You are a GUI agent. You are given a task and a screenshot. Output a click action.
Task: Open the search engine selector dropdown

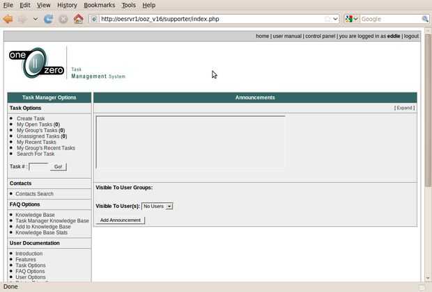click(352, 19)
